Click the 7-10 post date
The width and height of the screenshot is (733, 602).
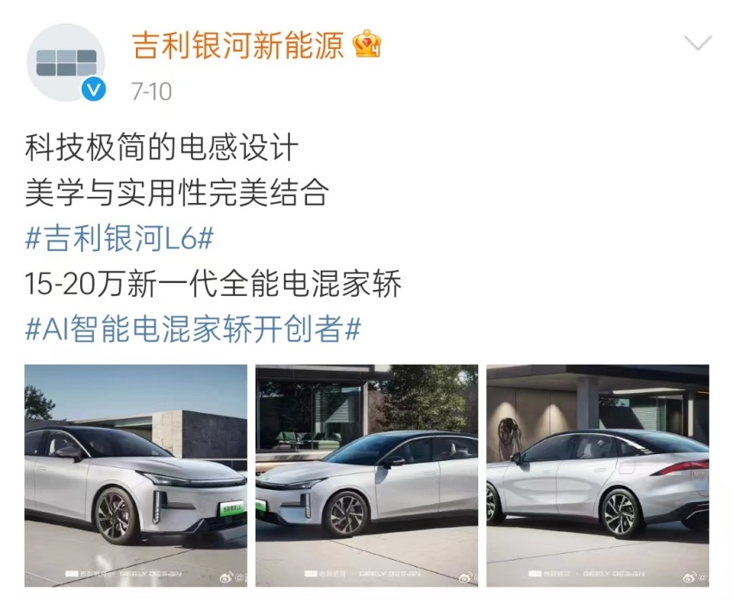point(151,92)
